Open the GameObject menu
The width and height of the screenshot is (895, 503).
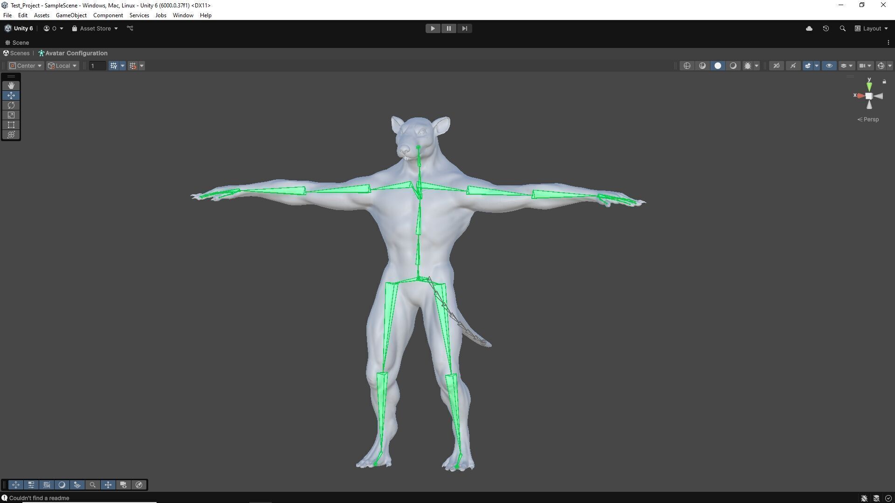(x=71, y=15)
